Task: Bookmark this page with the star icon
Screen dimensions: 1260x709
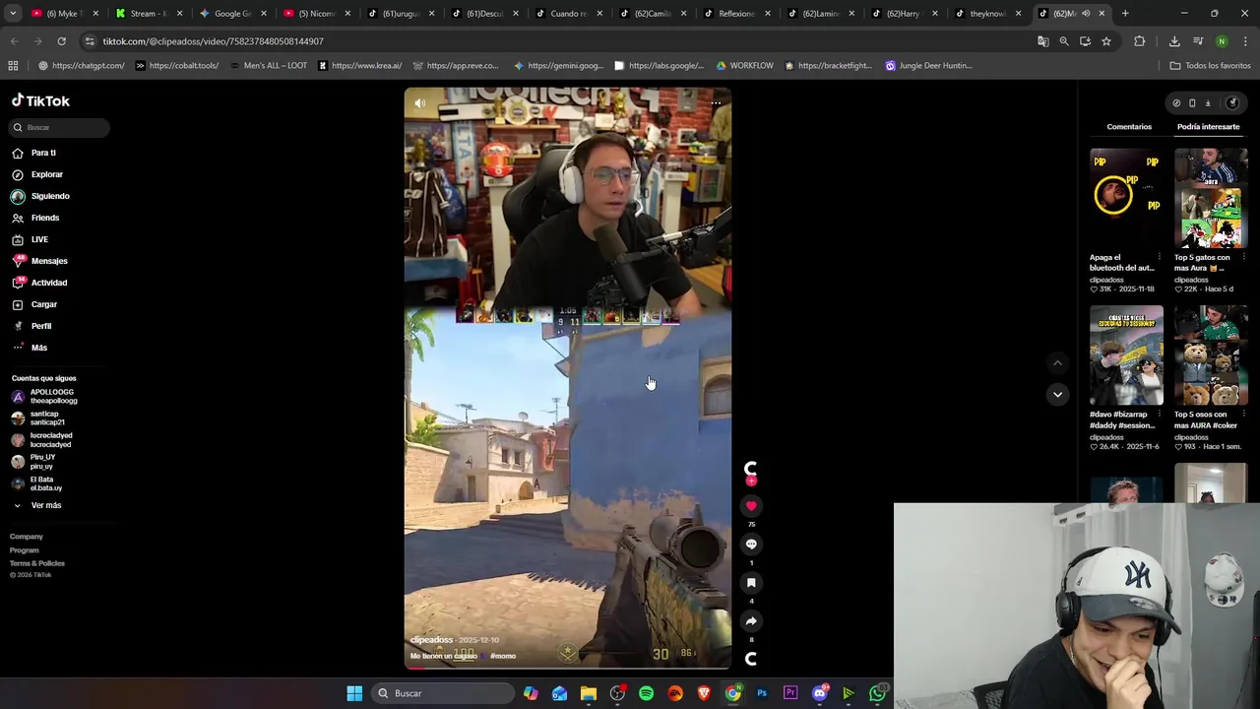Action: (1106, 41)
